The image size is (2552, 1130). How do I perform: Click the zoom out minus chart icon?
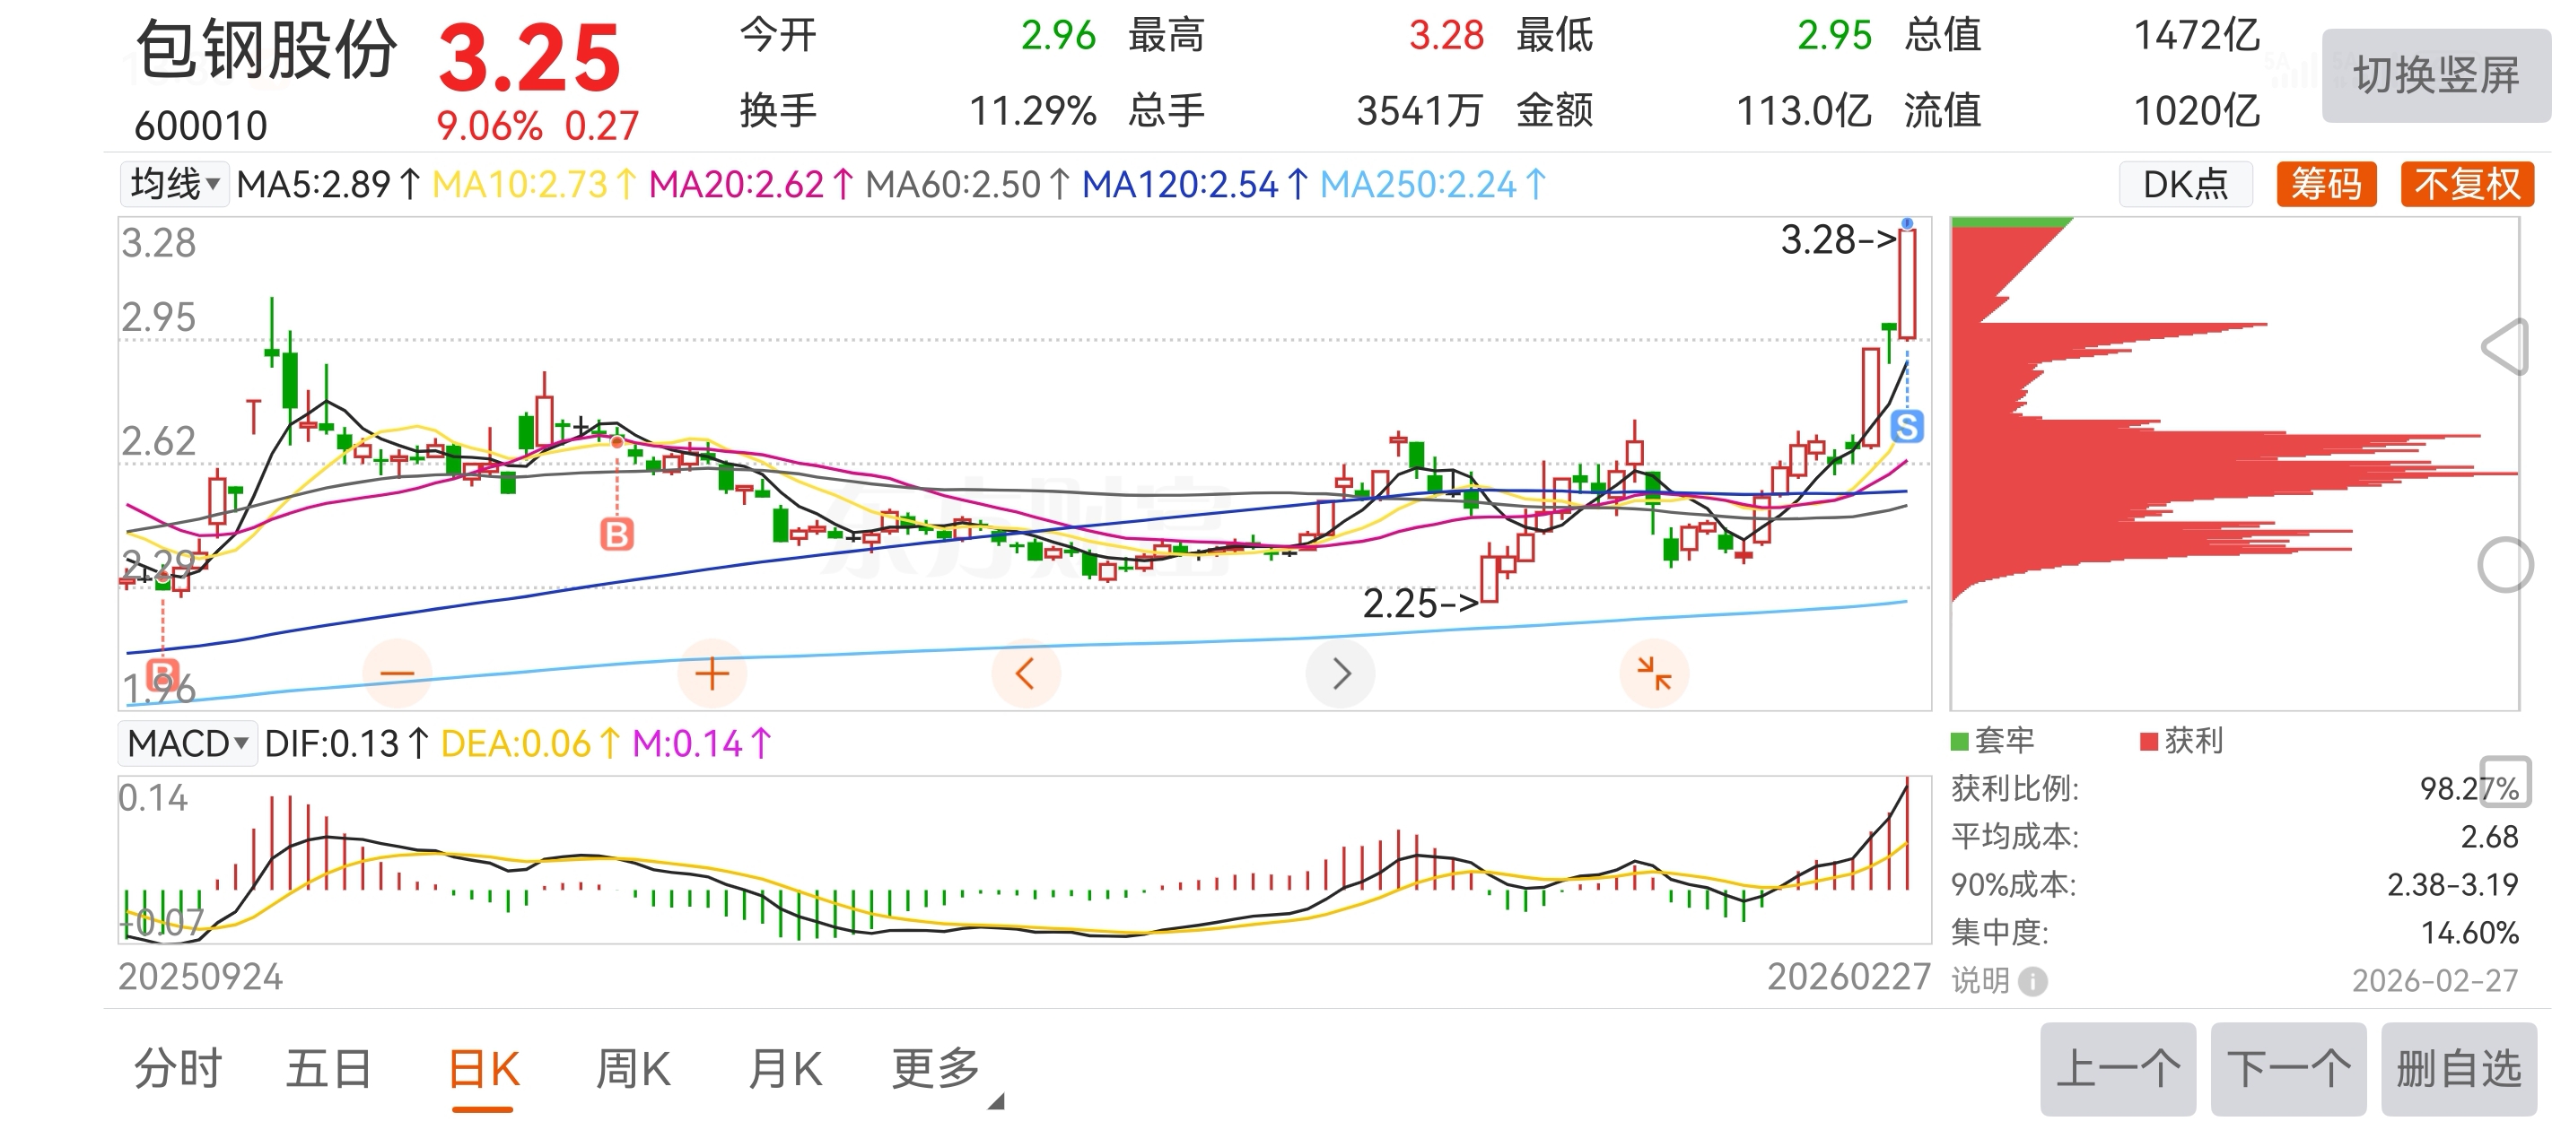(x=398, y=674)
